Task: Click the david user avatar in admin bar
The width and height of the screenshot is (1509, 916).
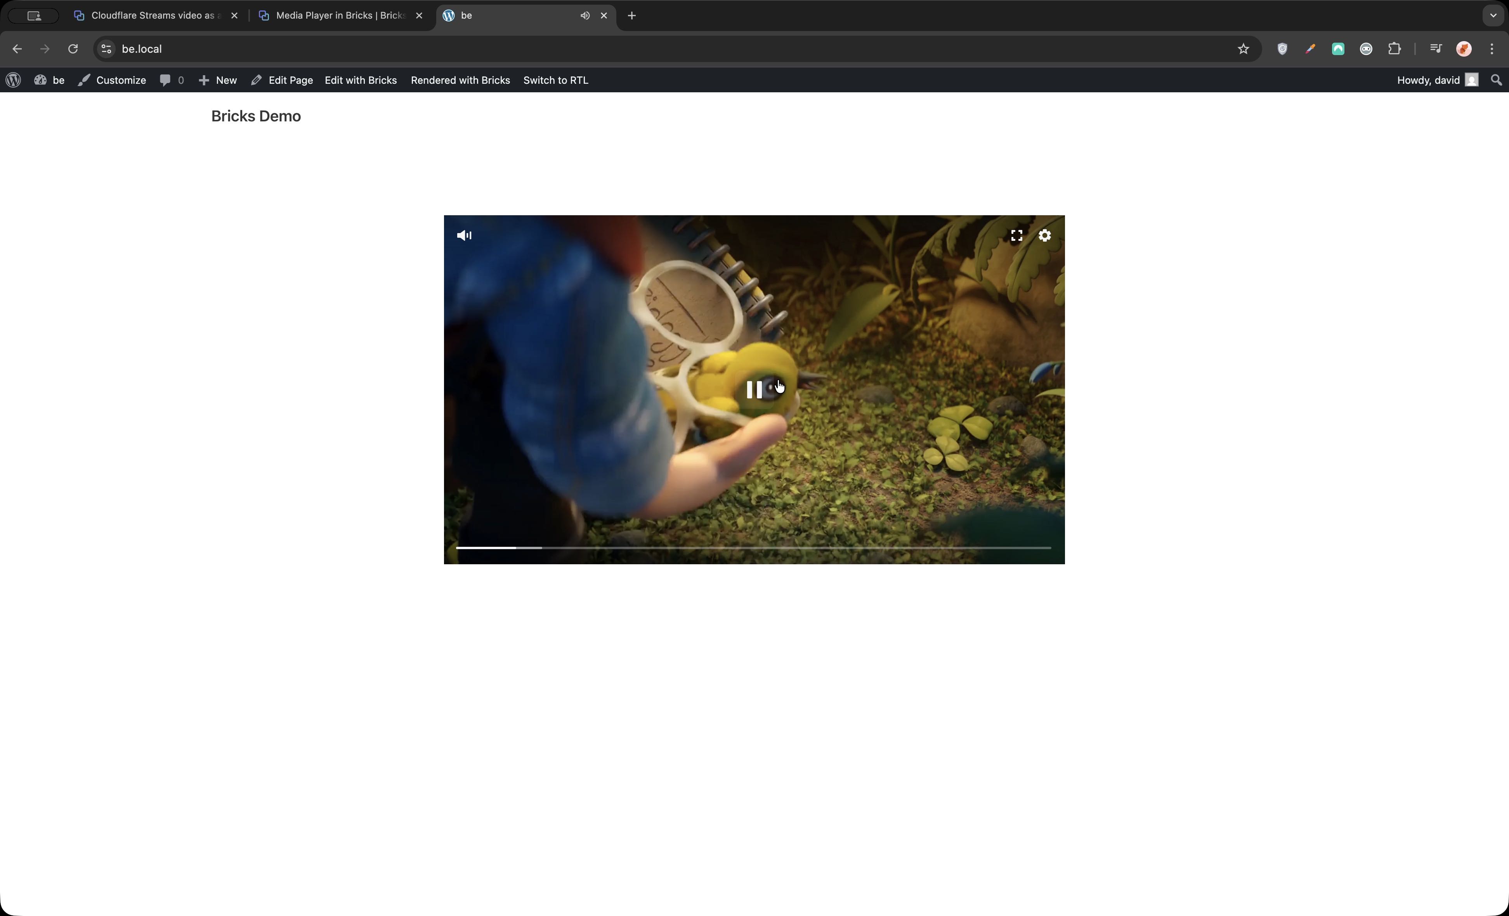Action: (x=1472, y=80)
